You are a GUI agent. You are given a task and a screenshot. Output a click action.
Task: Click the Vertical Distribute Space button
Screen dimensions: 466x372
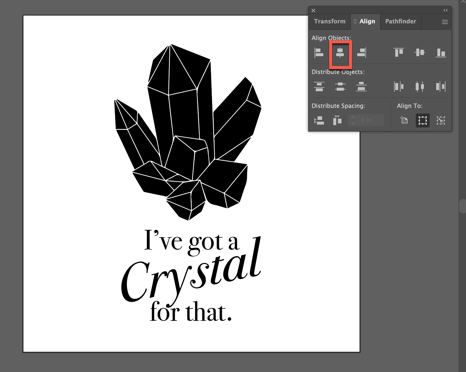pyautogui.click(x=319, y=120)
